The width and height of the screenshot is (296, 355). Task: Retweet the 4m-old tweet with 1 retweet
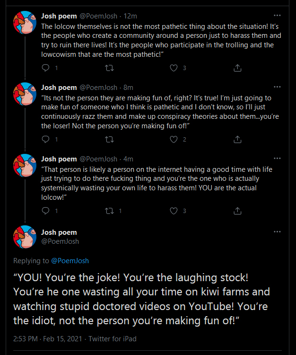click(x=109, y=211)
